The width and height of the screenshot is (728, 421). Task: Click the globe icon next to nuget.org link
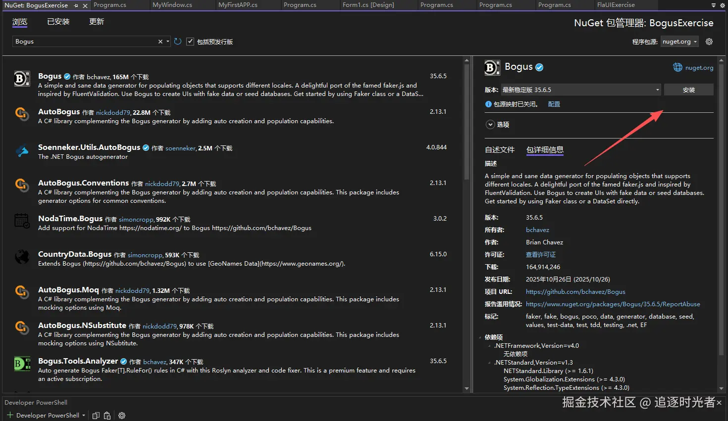pos(677,67)
